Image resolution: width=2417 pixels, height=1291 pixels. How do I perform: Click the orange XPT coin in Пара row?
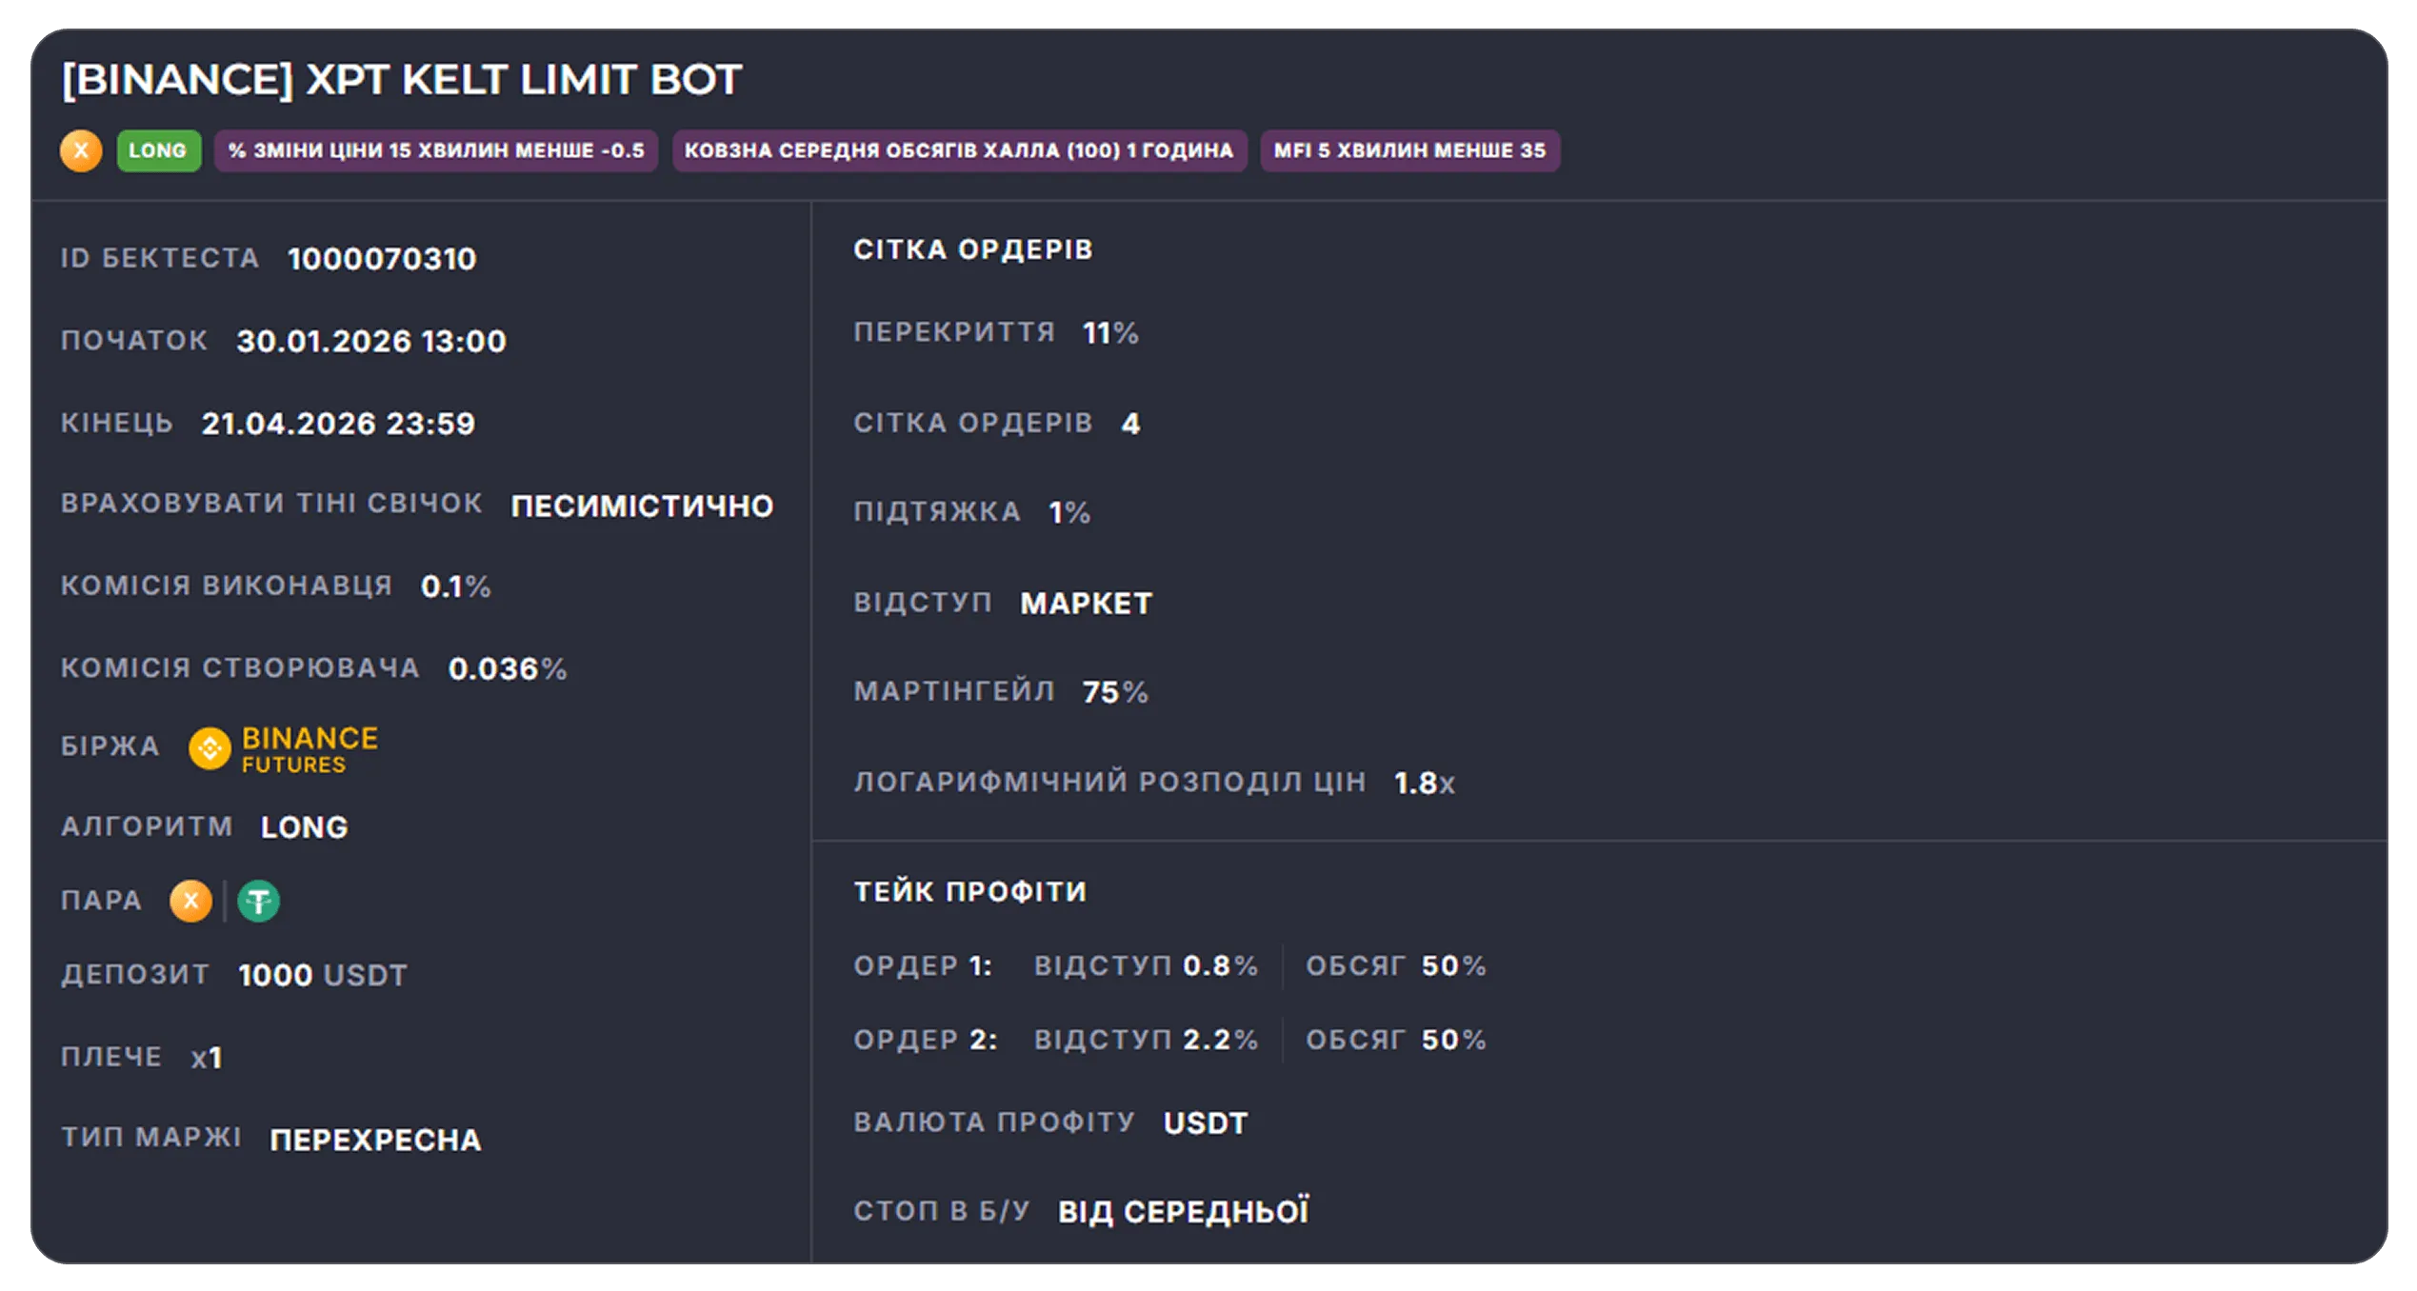pos(190,901)
